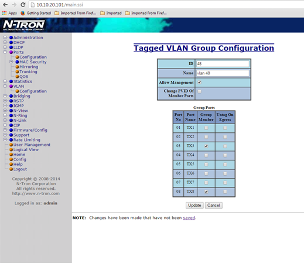Enable Change PVID Of Member Ports checkbox

[x=199, y=91]
